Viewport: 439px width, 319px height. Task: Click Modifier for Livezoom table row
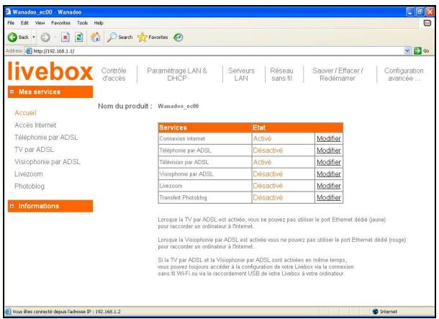(x=329, y=186)
